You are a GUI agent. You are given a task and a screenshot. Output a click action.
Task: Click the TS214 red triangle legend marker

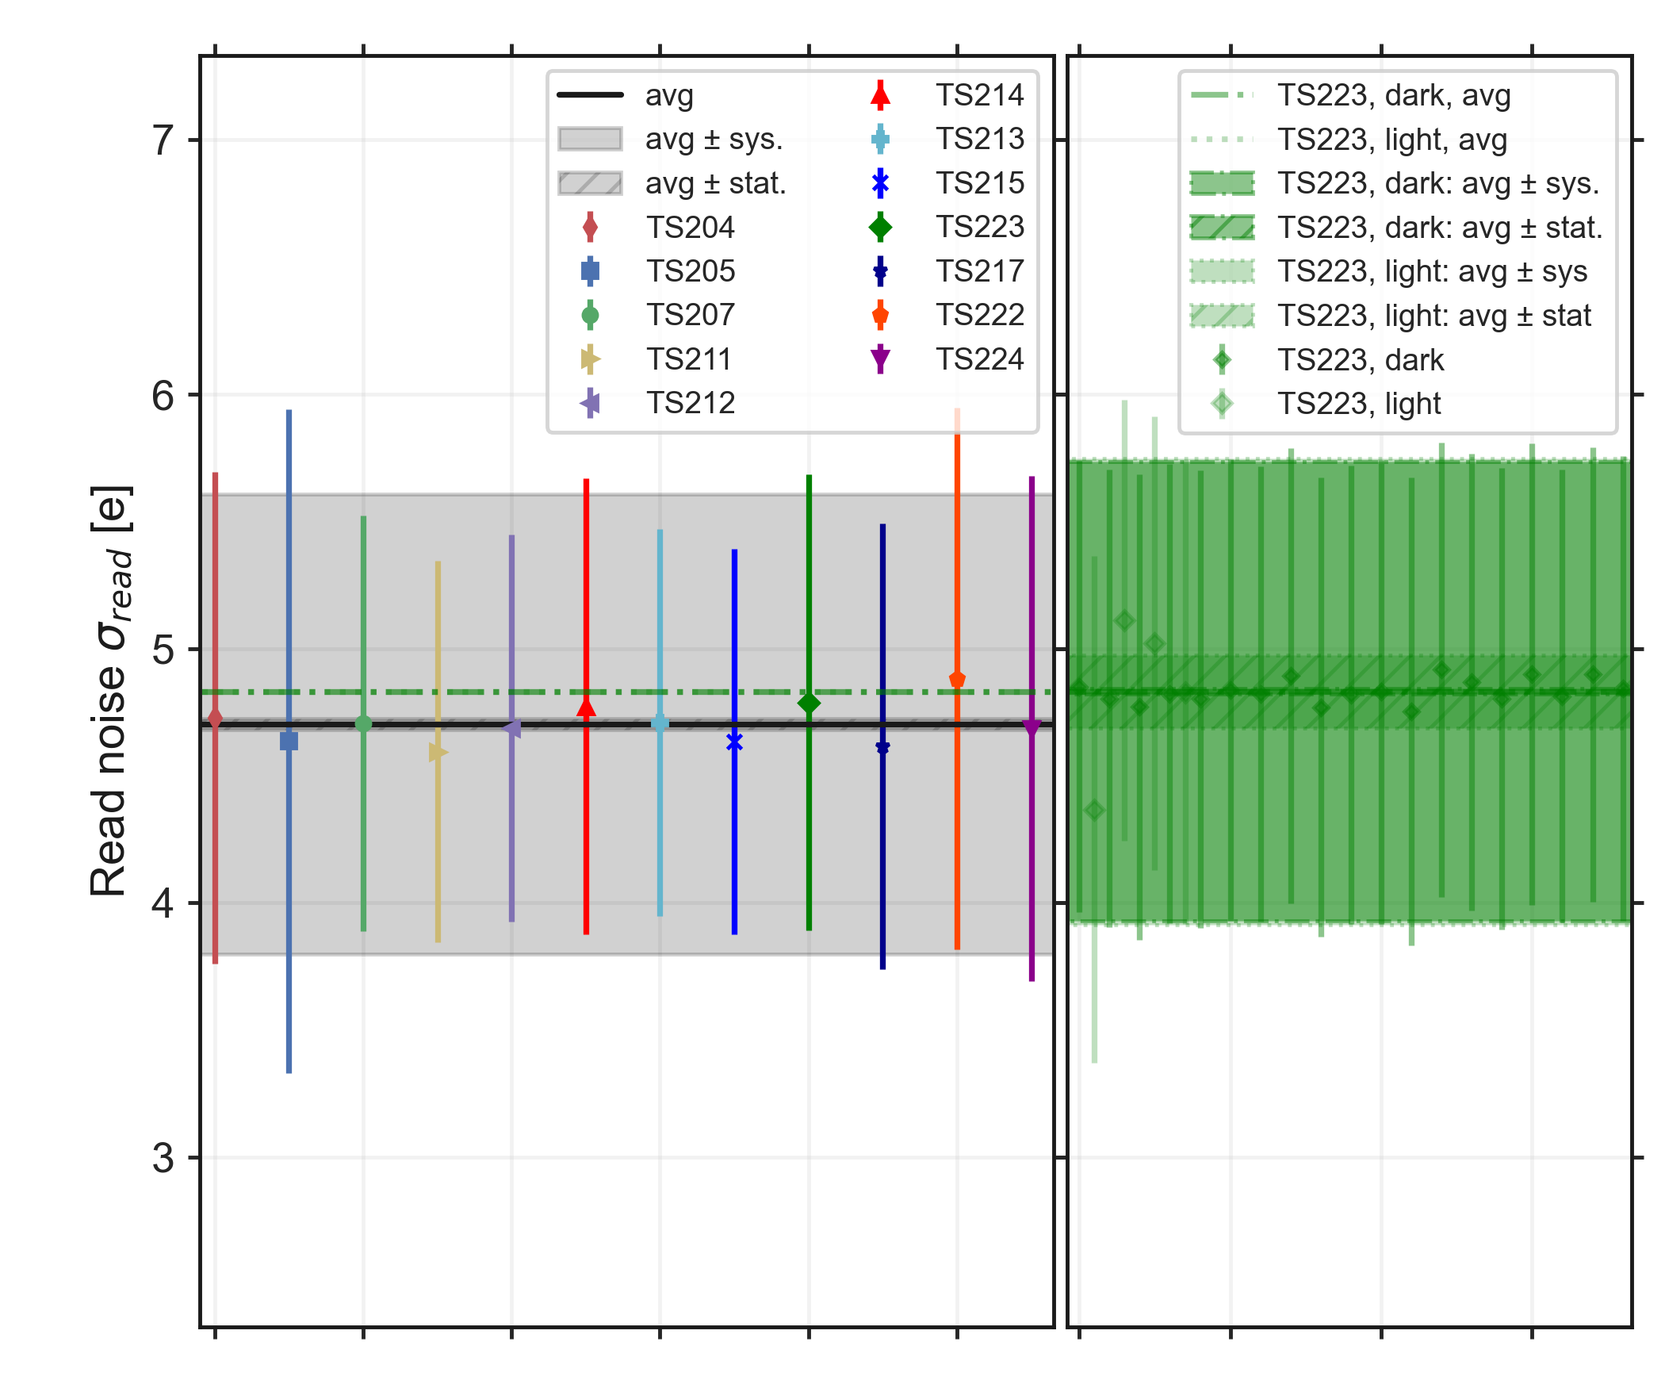click(x=880, y=95)
